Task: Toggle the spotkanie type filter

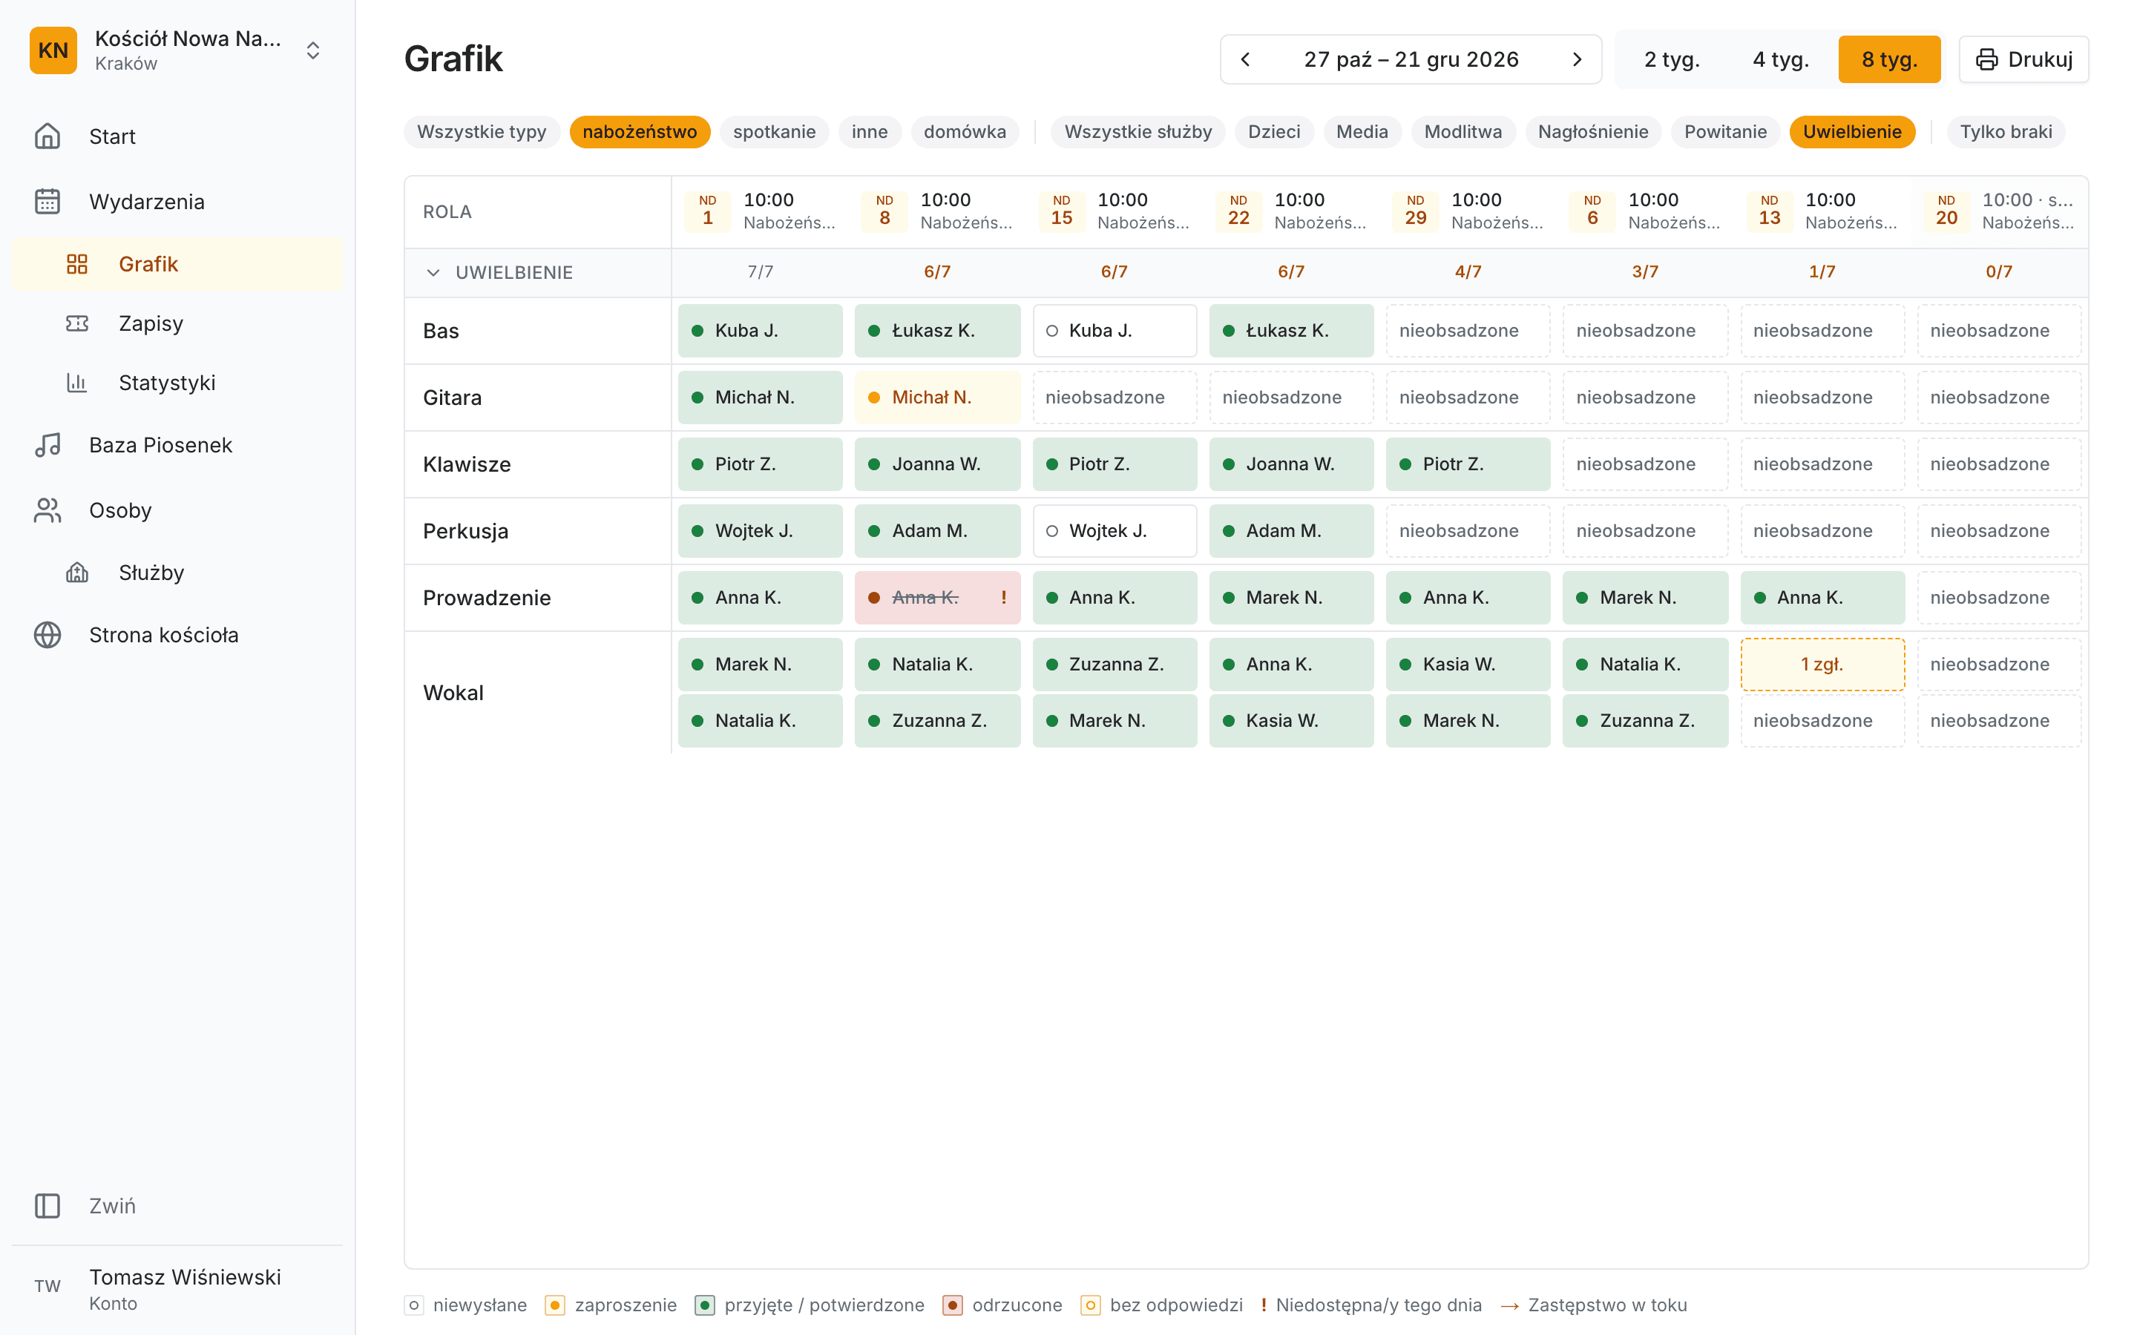Action: click(775, 131)
